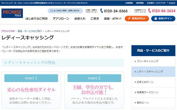The height and width of the screenshot is (110, 177).
Task: Open the ご返済 menu
Action: 94,19
